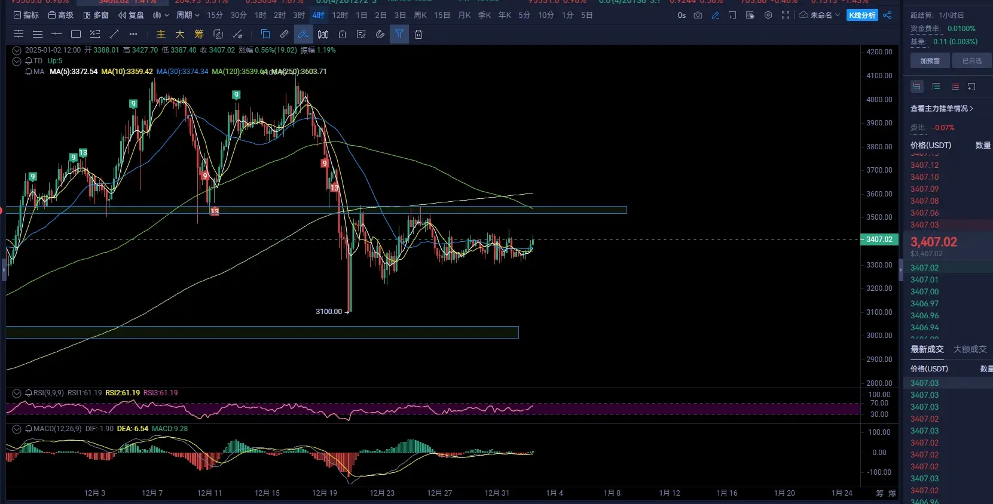Click the 大 large-order indicator icon

180,34
